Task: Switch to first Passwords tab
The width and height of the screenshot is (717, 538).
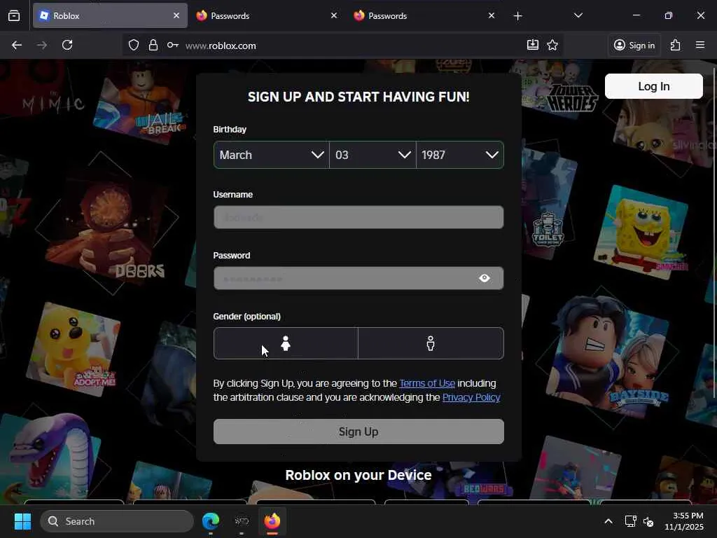Action: tap(267, 15)
